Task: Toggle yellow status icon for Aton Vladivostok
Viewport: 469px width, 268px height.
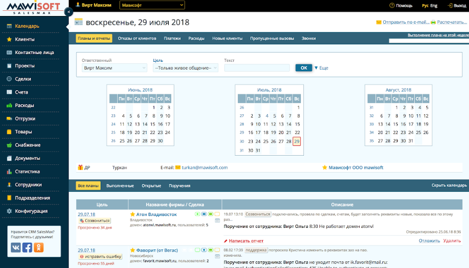Action: click(217, 214)
